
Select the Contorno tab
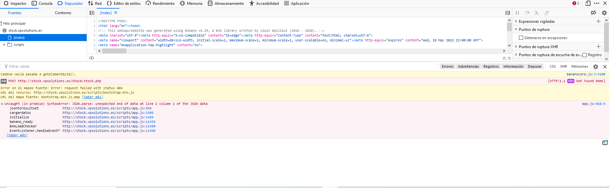click(63, 13)
